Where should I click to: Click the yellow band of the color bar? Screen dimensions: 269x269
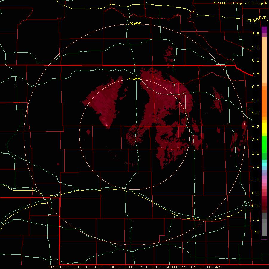pyautogui.click(x=264, y=128)
